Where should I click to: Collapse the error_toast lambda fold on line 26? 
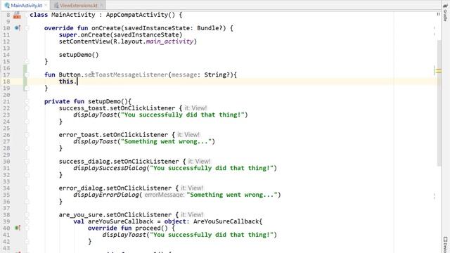point(27,135)
